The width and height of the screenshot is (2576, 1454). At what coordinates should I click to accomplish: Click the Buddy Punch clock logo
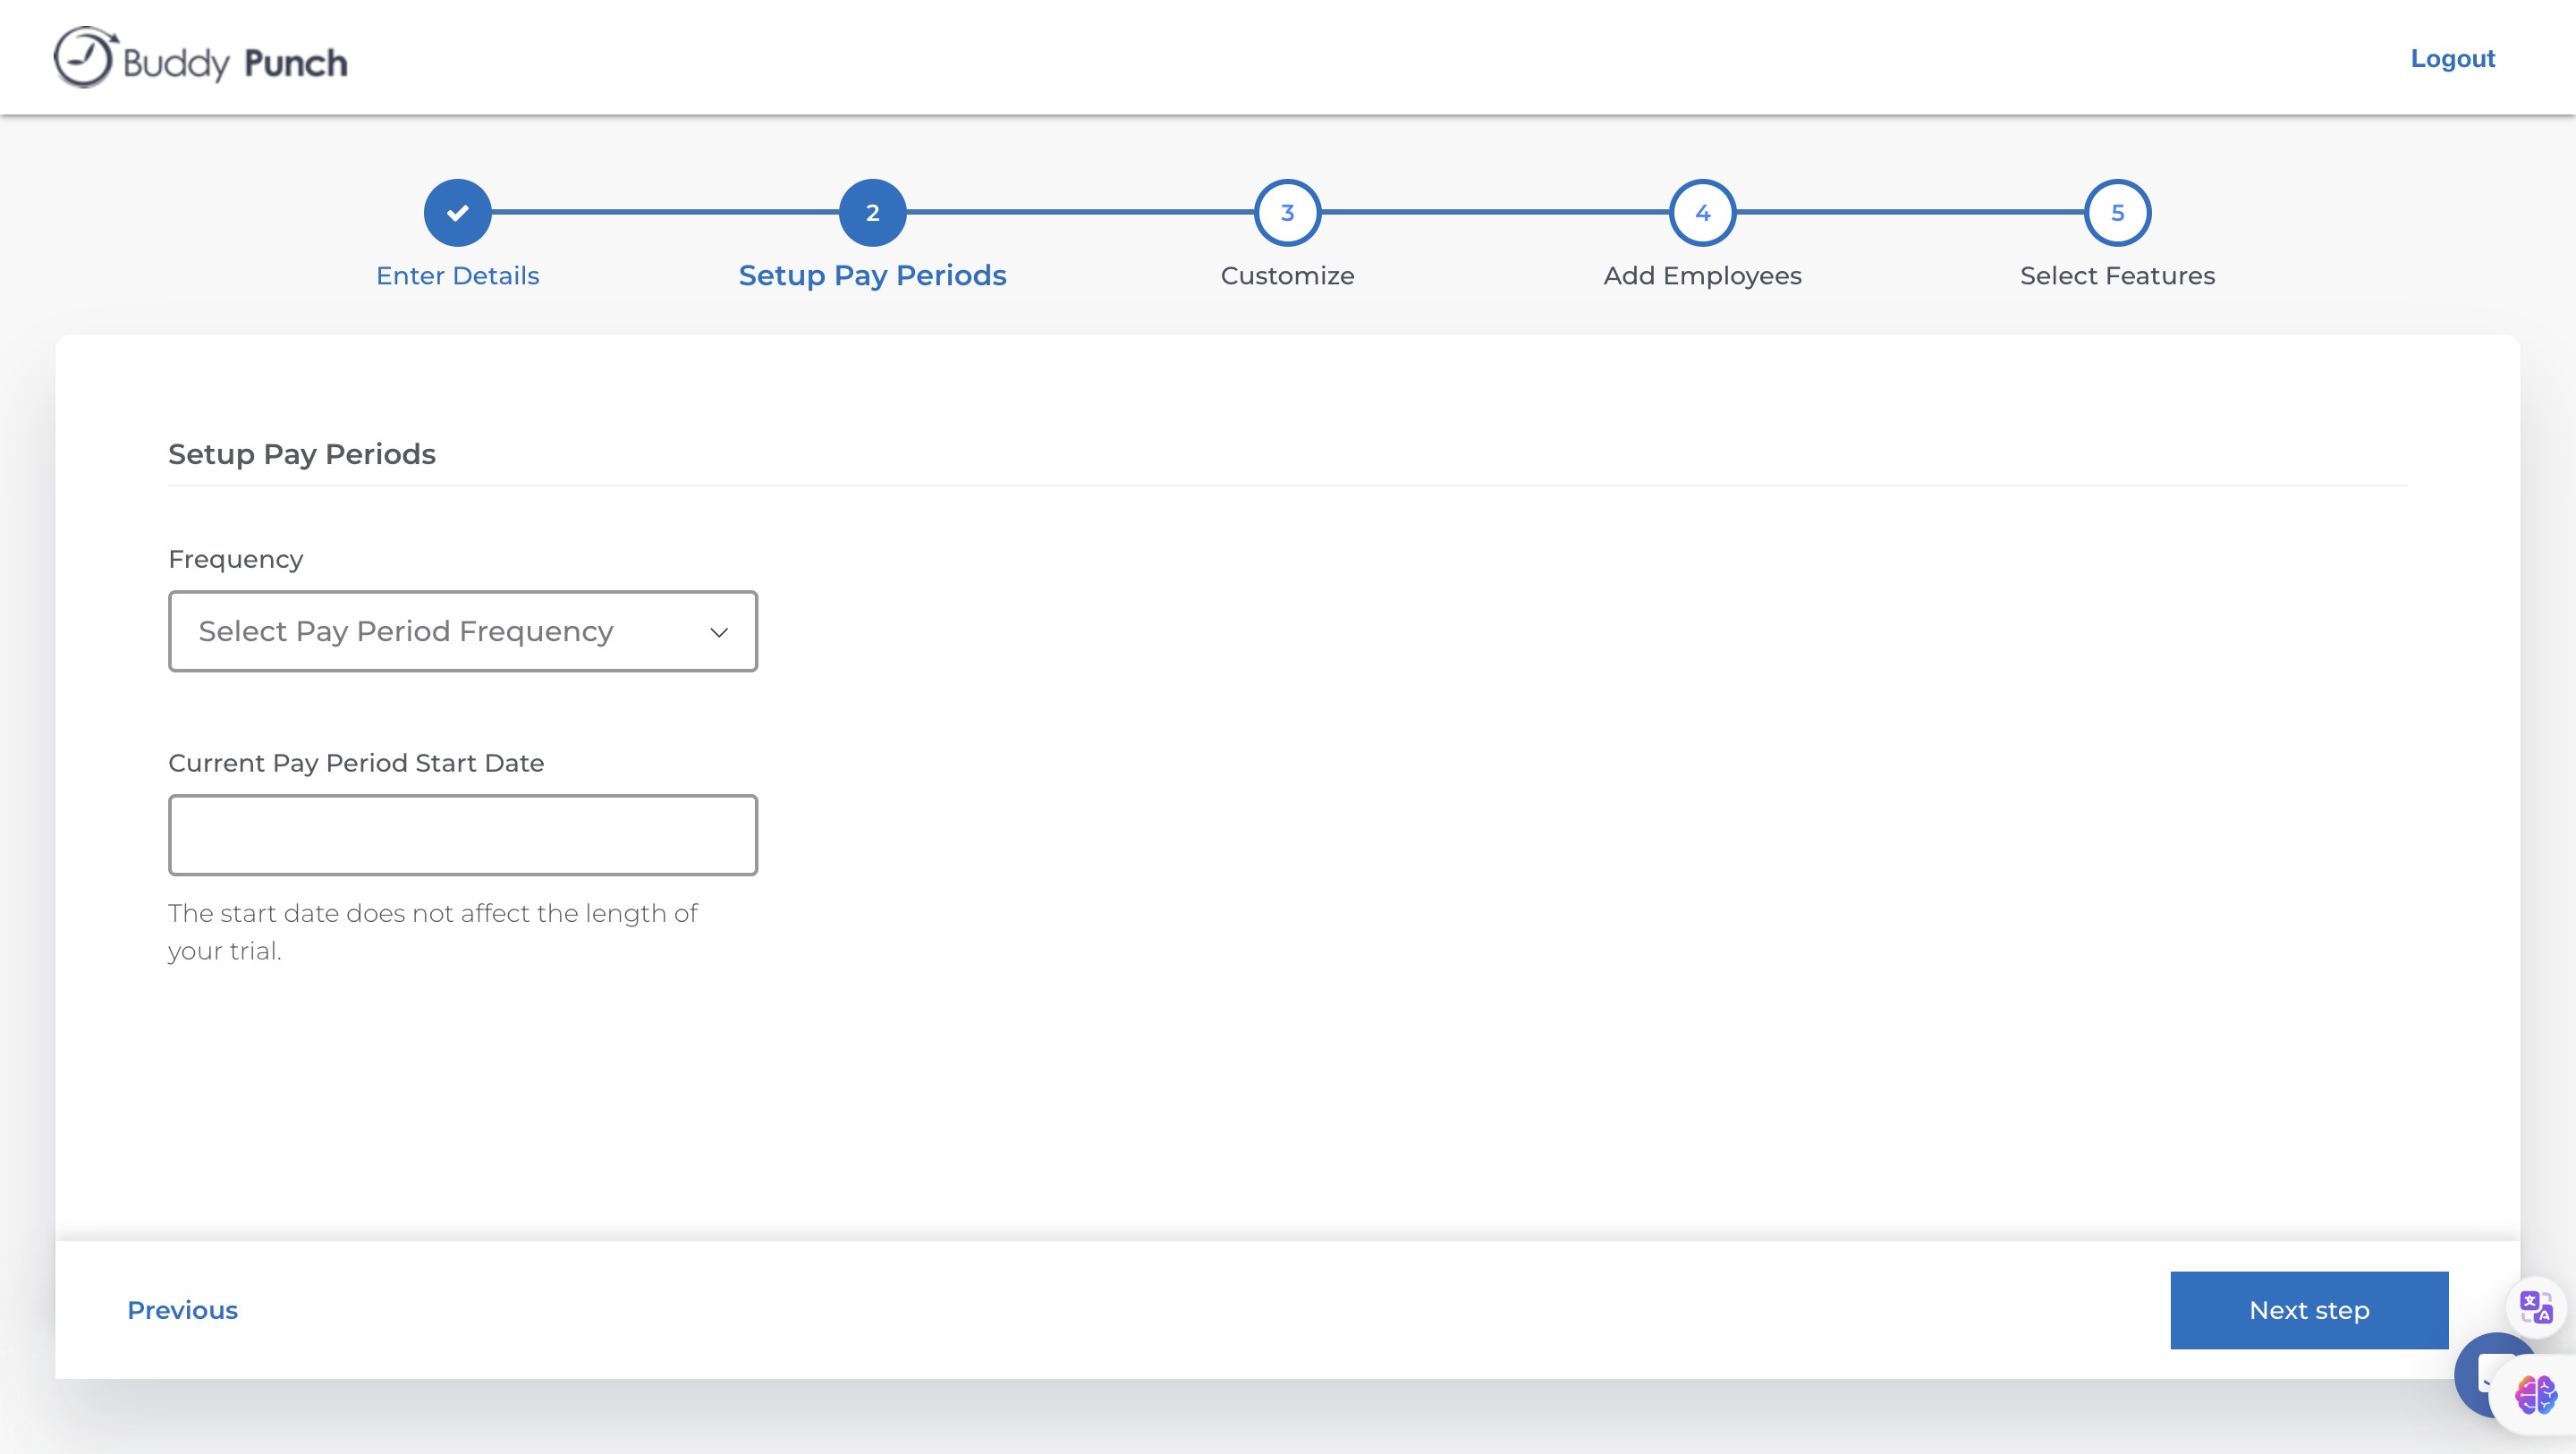(85, 58)
